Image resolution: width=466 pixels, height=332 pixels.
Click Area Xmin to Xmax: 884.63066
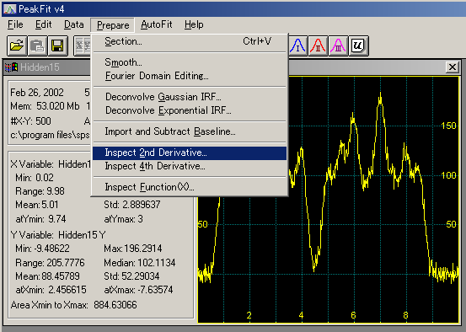point(73,305)
